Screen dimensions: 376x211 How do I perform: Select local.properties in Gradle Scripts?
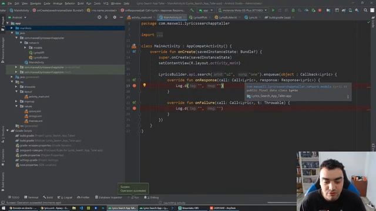pos(36,165)
